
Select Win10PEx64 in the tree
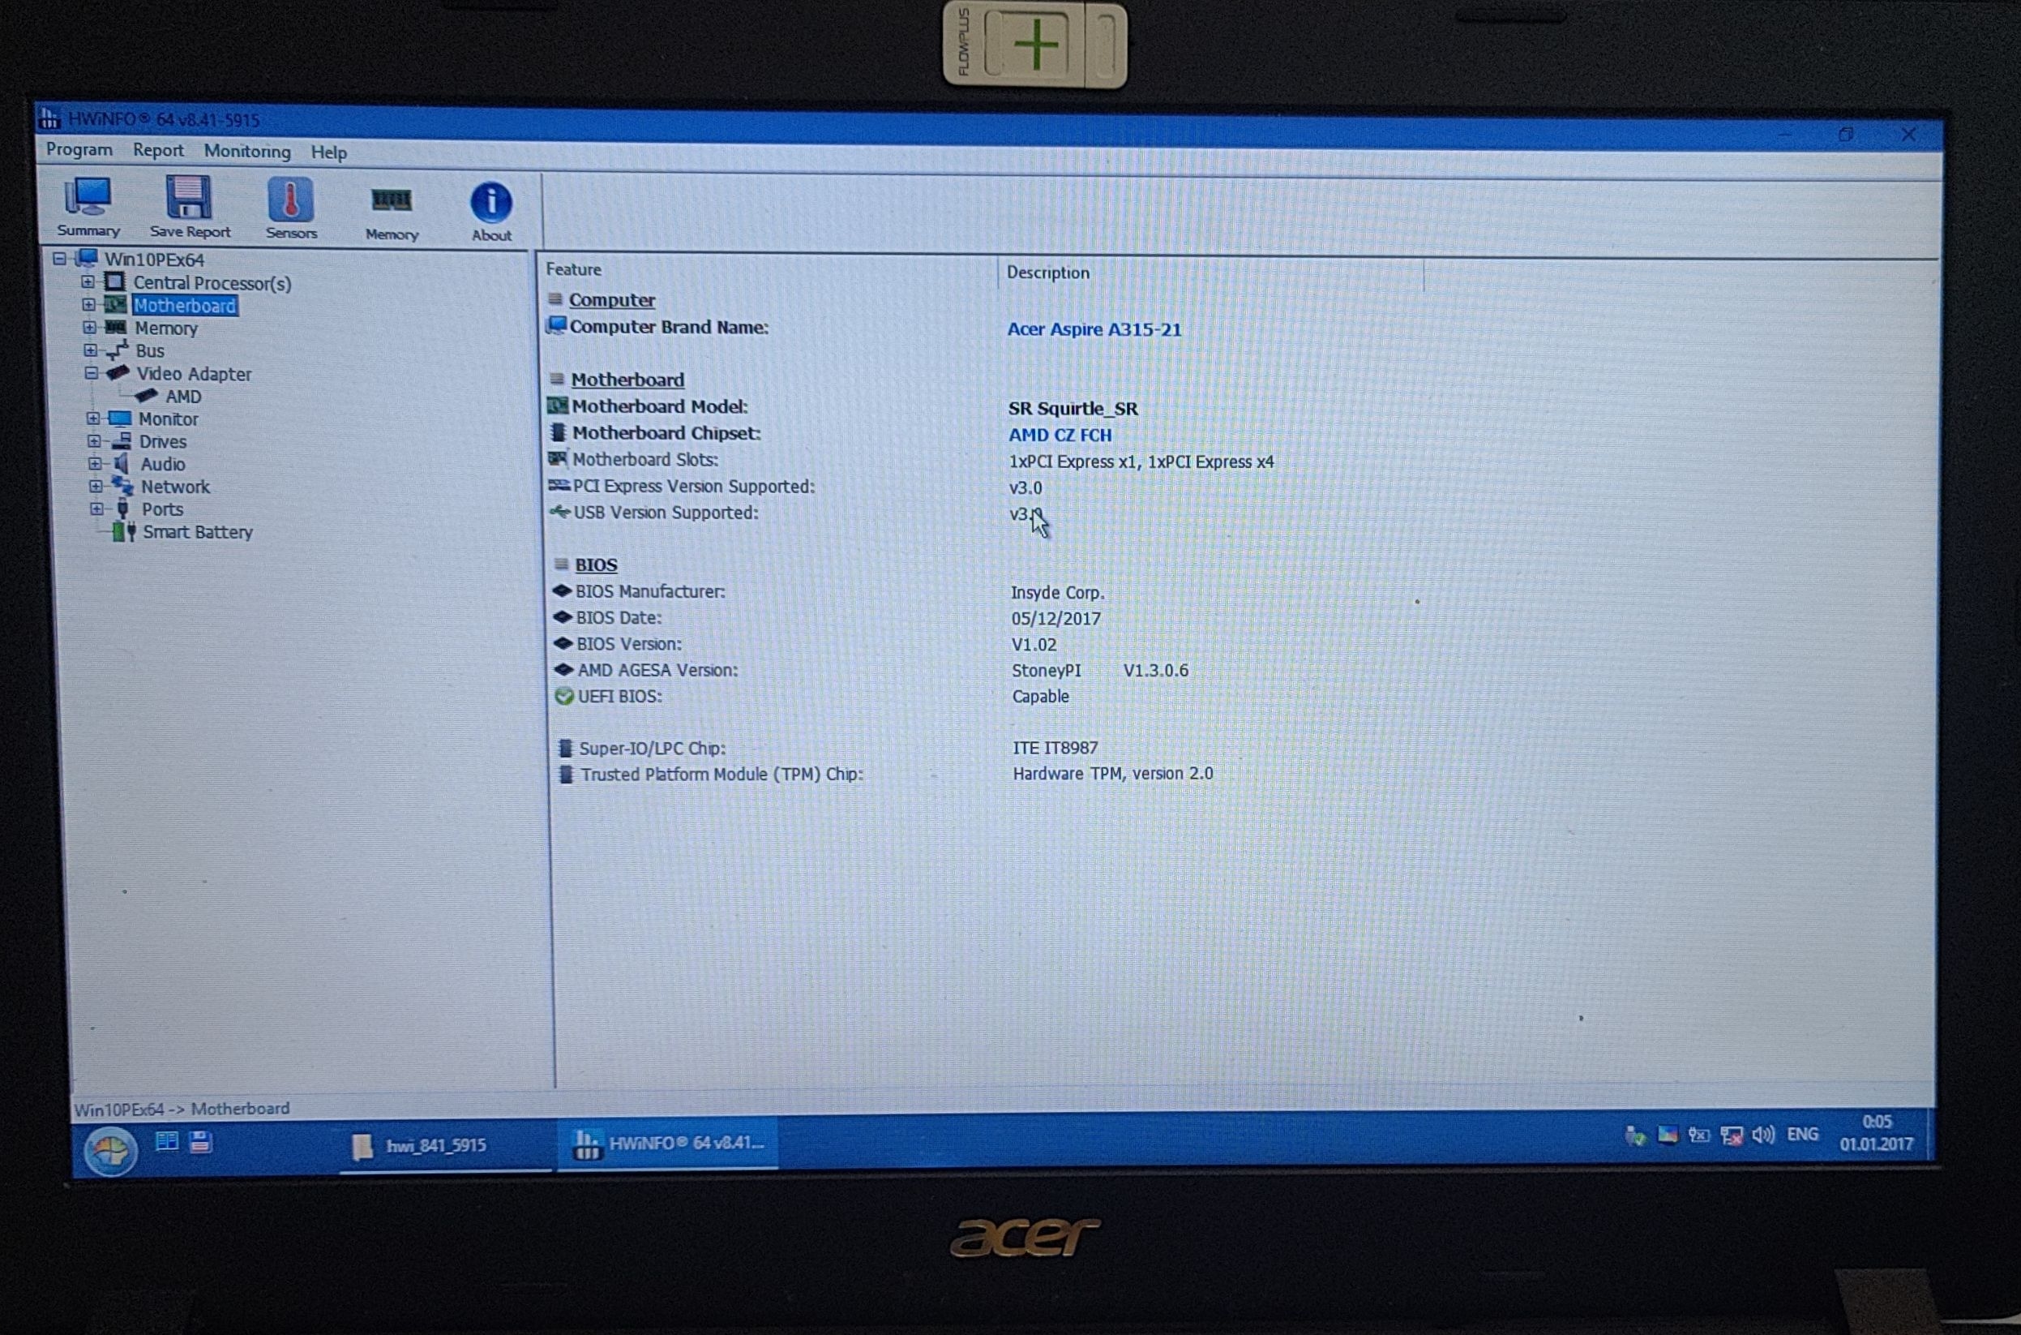[154, 260]
